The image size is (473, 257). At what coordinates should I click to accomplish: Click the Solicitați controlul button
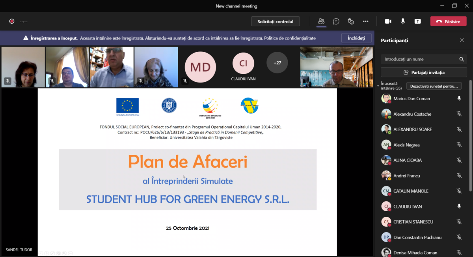point(275,21)
